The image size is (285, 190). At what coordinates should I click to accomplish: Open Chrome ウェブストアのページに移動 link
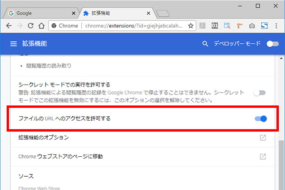pyautogui.click(x=60, y=156)
